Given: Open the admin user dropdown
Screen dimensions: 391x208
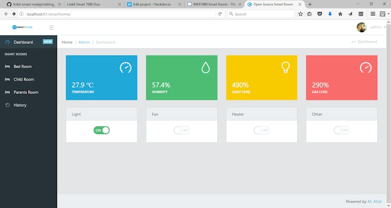Looking at the screenshot, I should coord(378,27).
